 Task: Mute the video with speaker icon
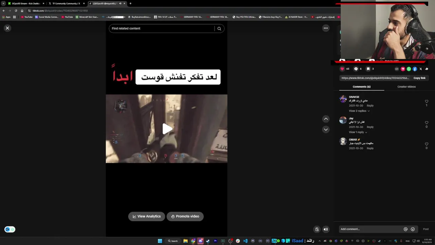(x=326, y=229)
